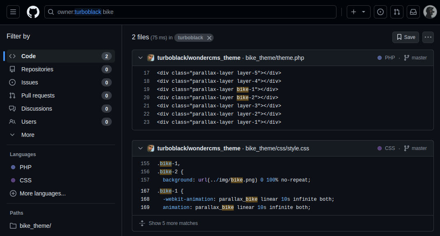Open the bike_theme/css/style.css file link
The height and width of the screenshot is (236, 440).
click(277, 148)
